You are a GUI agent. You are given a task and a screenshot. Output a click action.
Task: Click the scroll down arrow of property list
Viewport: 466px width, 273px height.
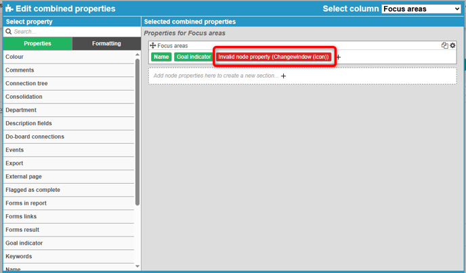click(138, 266)
